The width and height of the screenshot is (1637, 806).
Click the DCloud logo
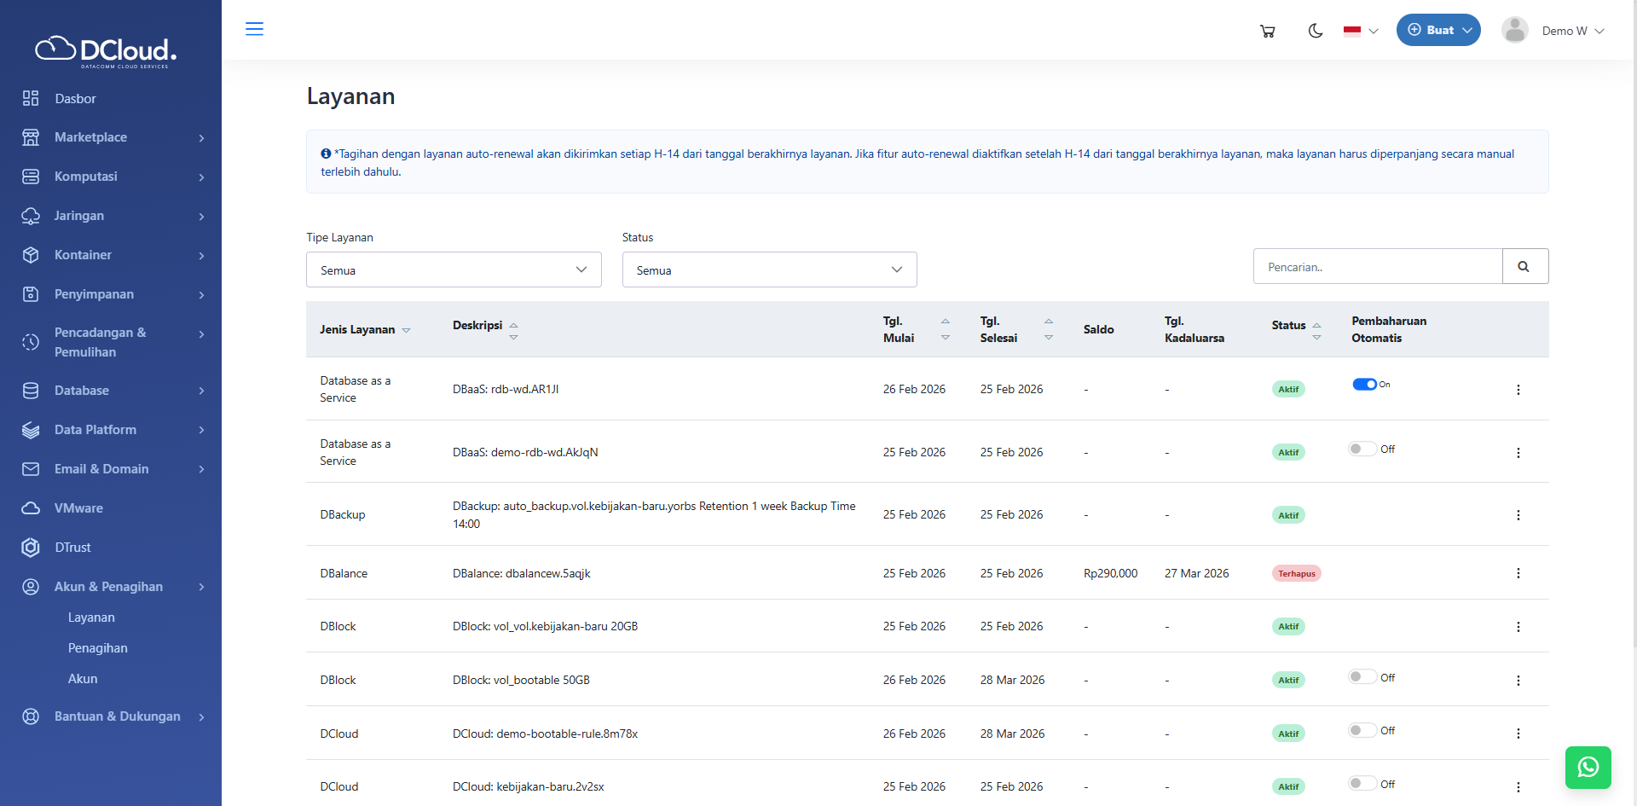[x=107, y=51]
